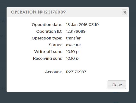The width and height of the screenshot is (136, 103).
Task: Click the execute status value
Action: 73,45
